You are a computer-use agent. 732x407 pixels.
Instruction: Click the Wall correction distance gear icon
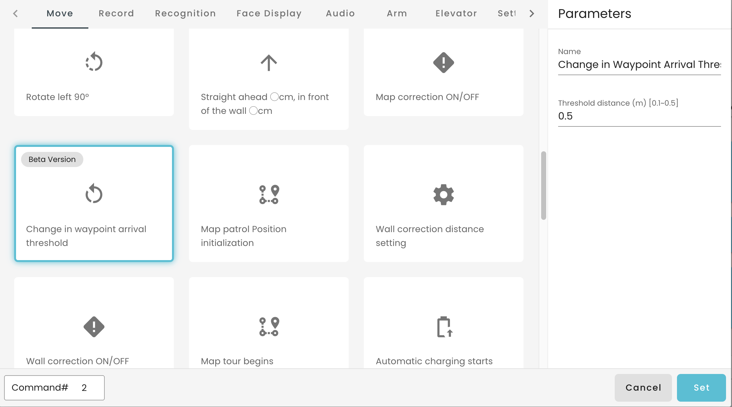[x=443, y=195]
